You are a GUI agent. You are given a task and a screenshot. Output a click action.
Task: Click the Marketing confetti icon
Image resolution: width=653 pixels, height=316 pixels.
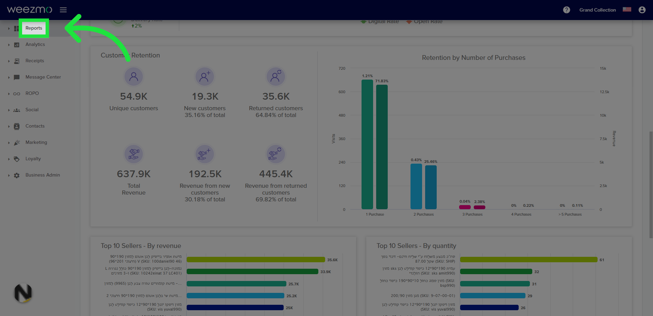click(x=17, y=143)
